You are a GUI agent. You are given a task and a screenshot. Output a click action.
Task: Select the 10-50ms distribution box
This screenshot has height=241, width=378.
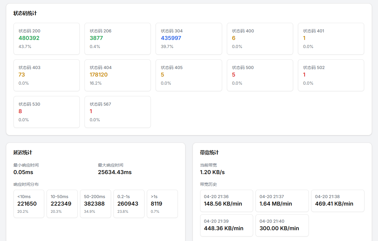(x=62, y=204)
